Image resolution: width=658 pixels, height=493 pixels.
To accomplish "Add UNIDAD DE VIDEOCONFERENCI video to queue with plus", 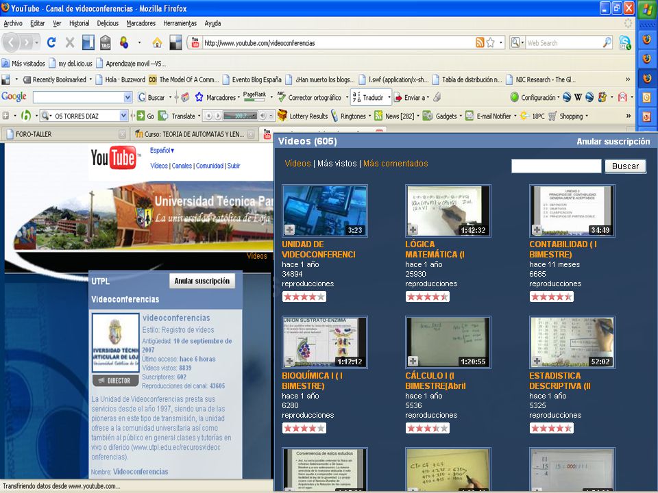I will (289, 230).
